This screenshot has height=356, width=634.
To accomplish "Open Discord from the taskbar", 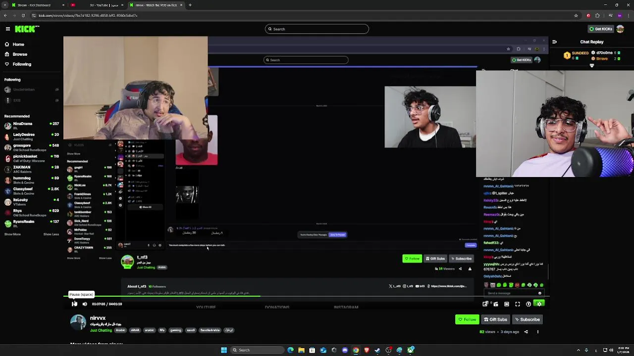I will coord(345,350).
